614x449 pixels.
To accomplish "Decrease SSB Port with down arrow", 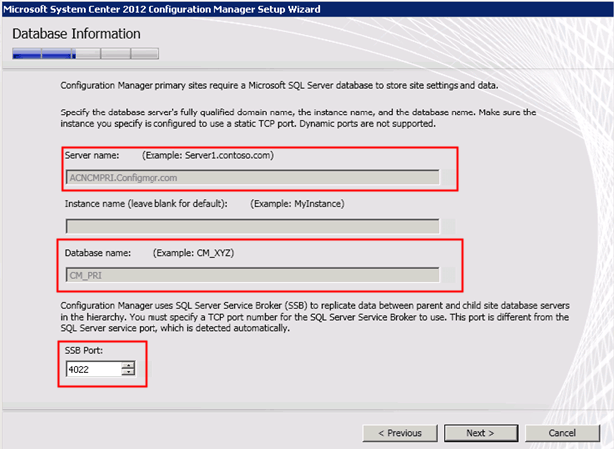I will 128,372.
